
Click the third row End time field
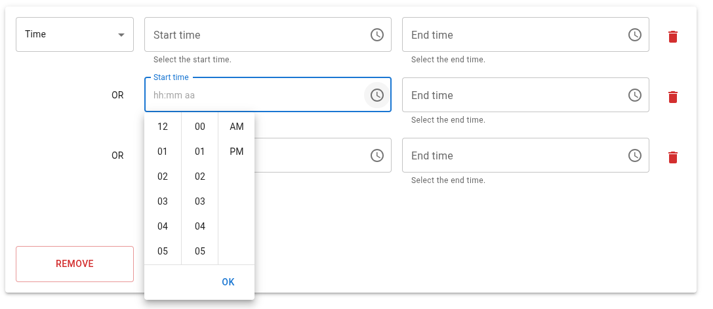point(514,155)
